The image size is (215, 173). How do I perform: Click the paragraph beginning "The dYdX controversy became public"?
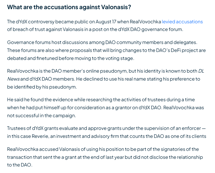[105, 26]
